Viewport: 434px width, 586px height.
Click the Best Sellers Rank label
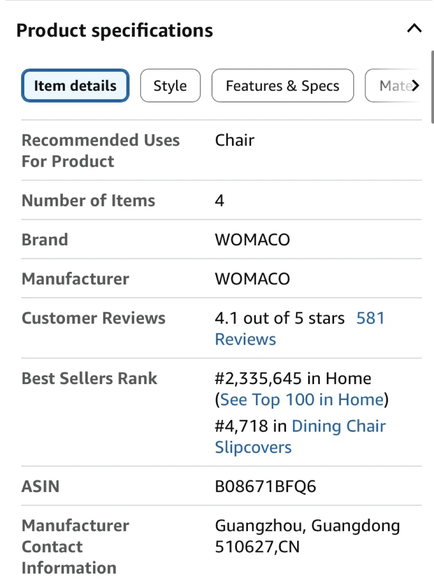click(x=89, y=378)
